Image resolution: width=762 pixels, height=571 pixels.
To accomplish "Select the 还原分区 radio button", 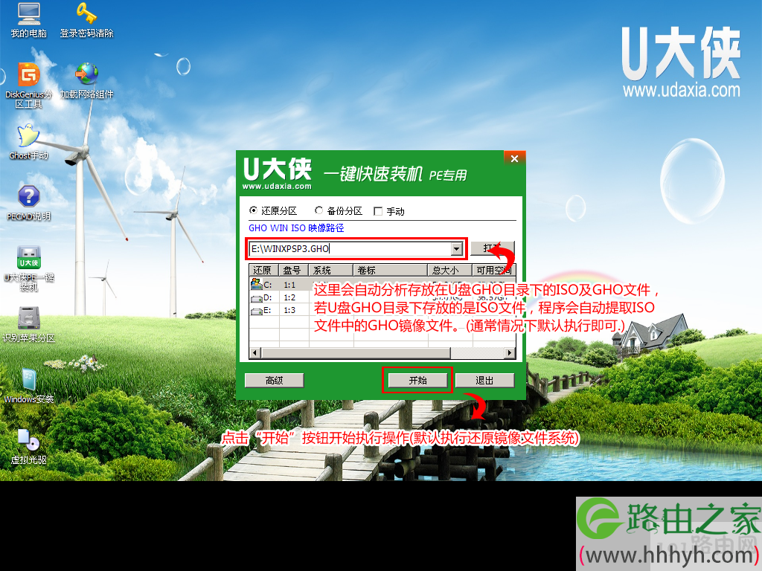I will [x=253, y=210].
